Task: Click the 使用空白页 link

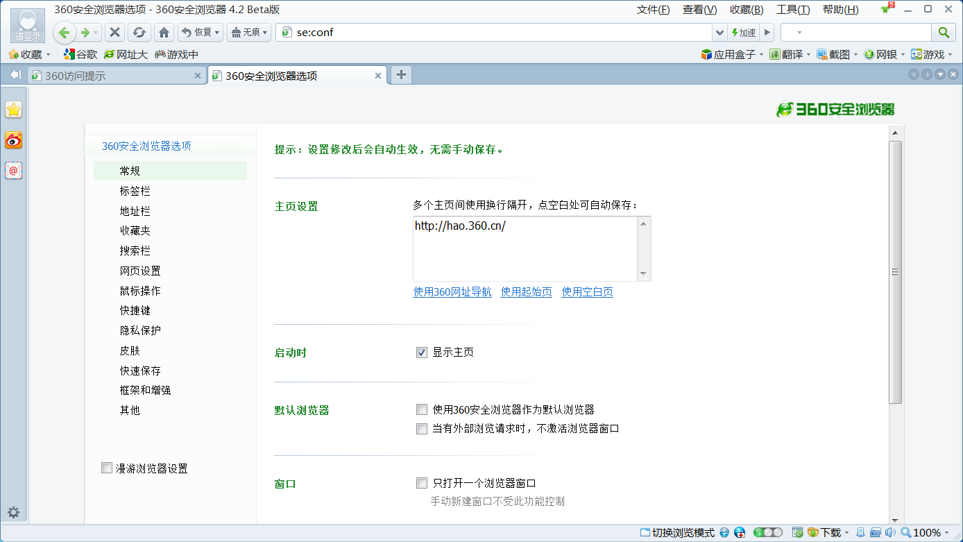Action: click(x=587, y=292)
